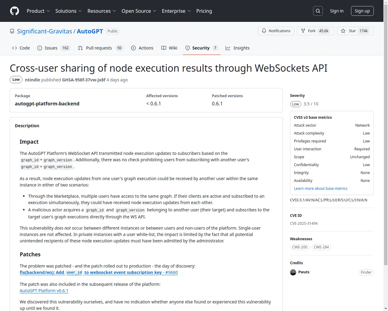Click the User interaction Required row
This screenshot has width=388, height=311.
[x=332, y=149]
